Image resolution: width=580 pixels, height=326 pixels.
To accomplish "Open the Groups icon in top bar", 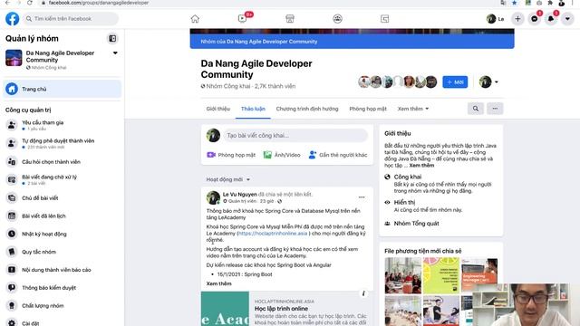I will point(337,18).
